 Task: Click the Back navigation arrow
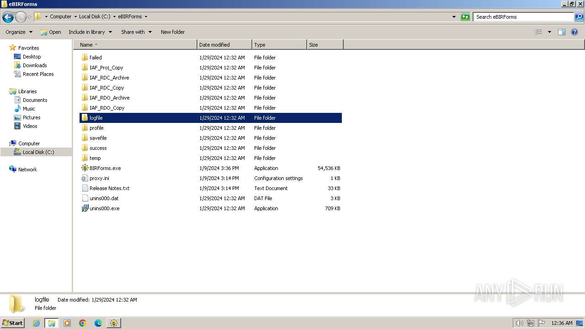8,17
